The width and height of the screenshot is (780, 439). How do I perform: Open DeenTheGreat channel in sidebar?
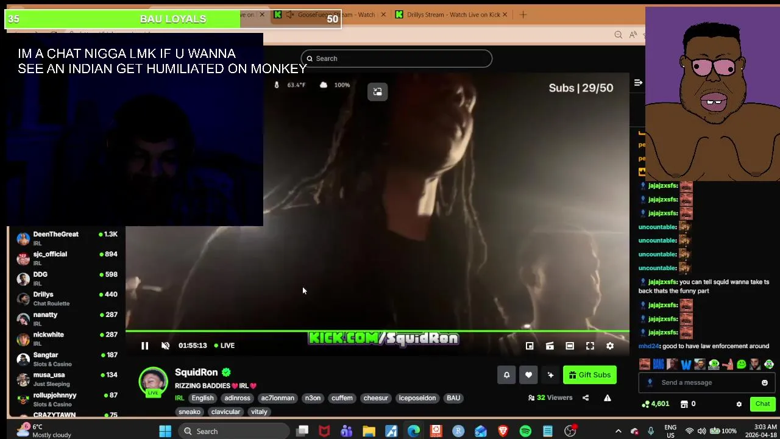(67, 238)
